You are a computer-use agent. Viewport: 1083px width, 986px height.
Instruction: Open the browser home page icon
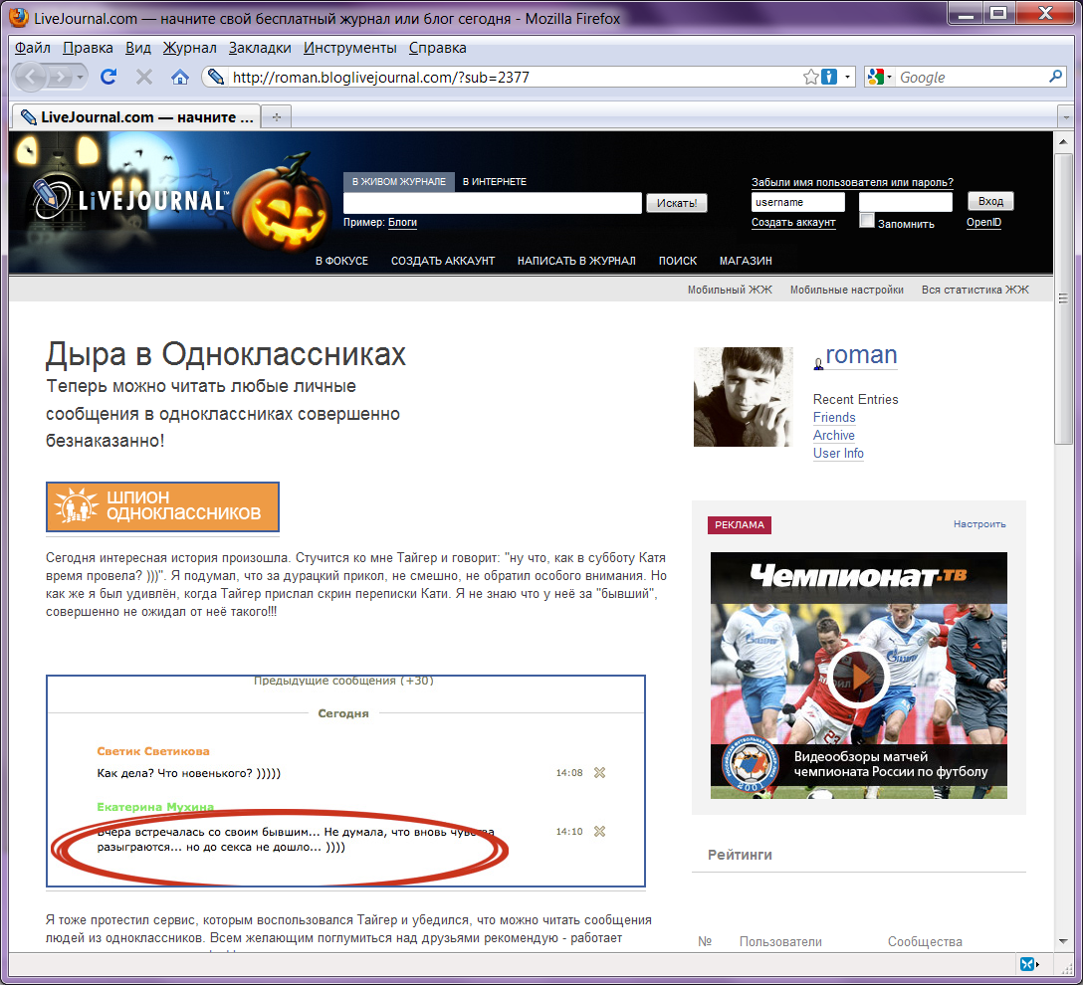[x=179, y=77]
